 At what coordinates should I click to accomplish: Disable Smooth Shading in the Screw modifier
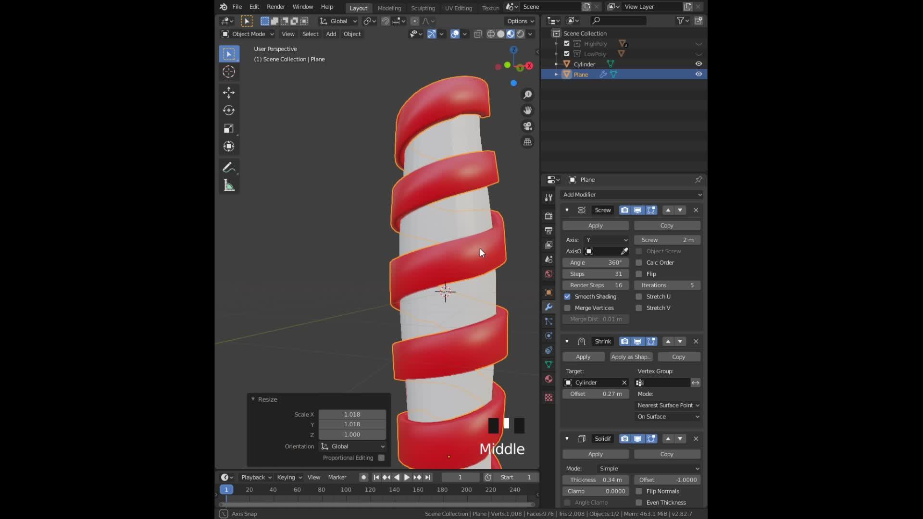568,297
